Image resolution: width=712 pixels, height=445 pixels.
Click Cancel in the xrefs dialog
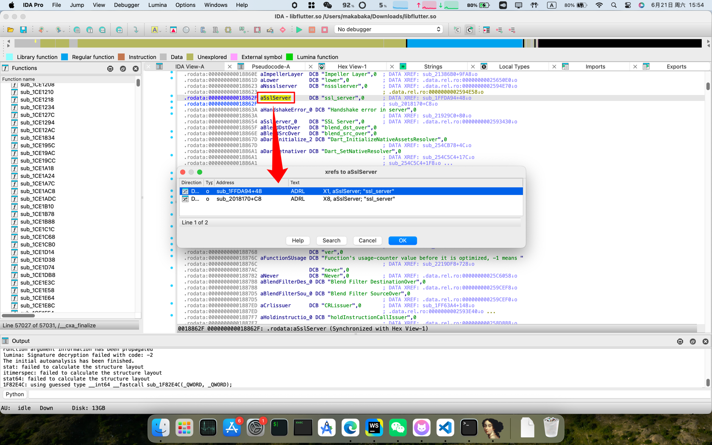[367, 241]
